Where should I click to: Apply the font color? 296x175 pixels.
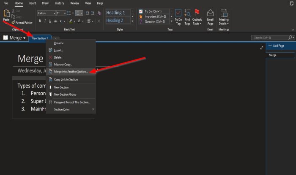click(x=79, y=21)
